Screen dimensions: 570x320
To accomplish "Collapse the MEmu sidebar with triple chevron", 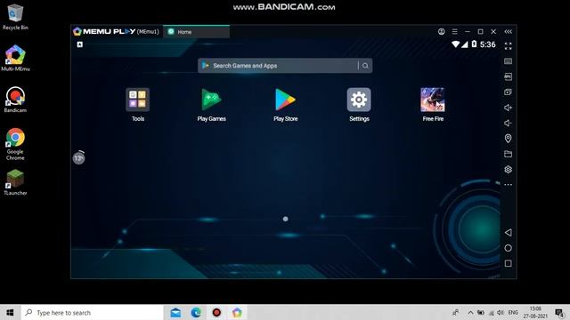I will [509, 32].
